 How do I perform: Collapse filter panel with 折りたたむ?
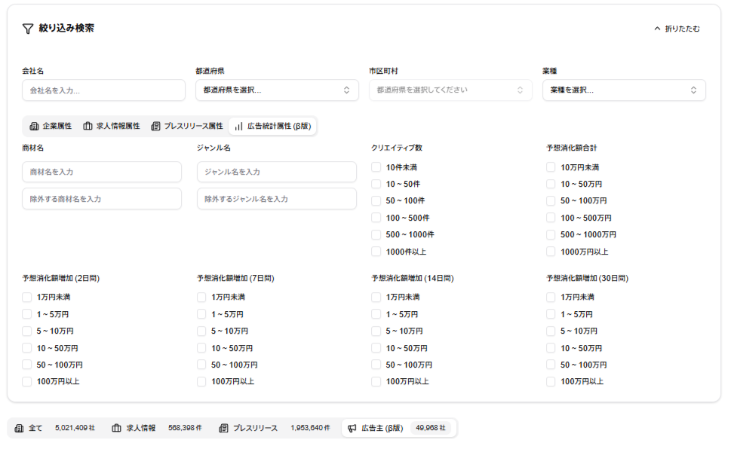coord(677,29)
